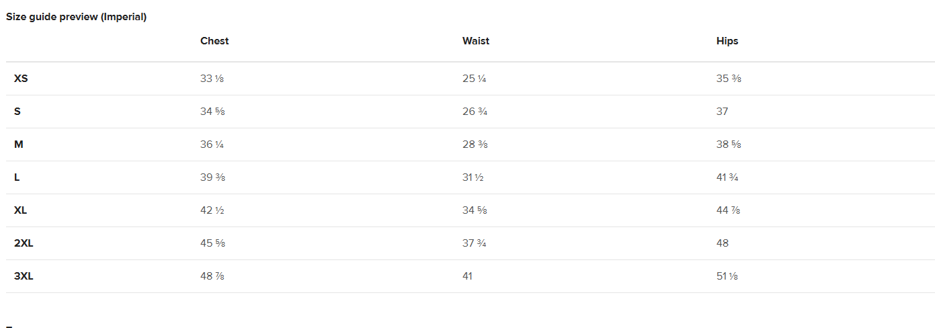This screenshot has width=935, height=328.
Task: Select the 3XL size row label
Action: (x=24, y=276)
